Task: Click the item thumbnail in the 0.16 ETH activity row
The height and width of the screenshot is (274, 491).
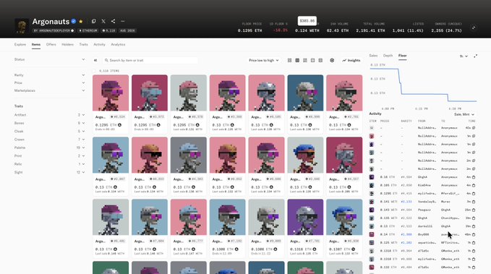Action: tap(372, 177)
